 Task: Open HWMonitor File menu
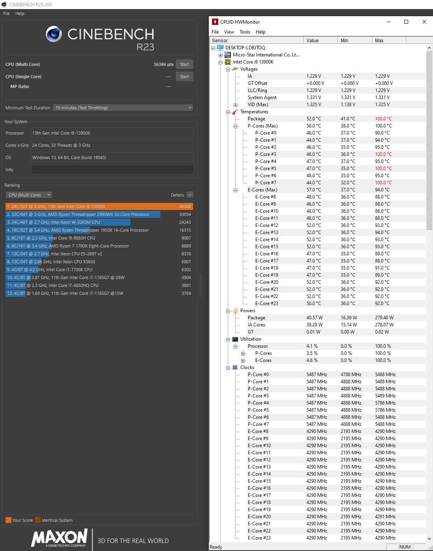[x=215, y=32]
